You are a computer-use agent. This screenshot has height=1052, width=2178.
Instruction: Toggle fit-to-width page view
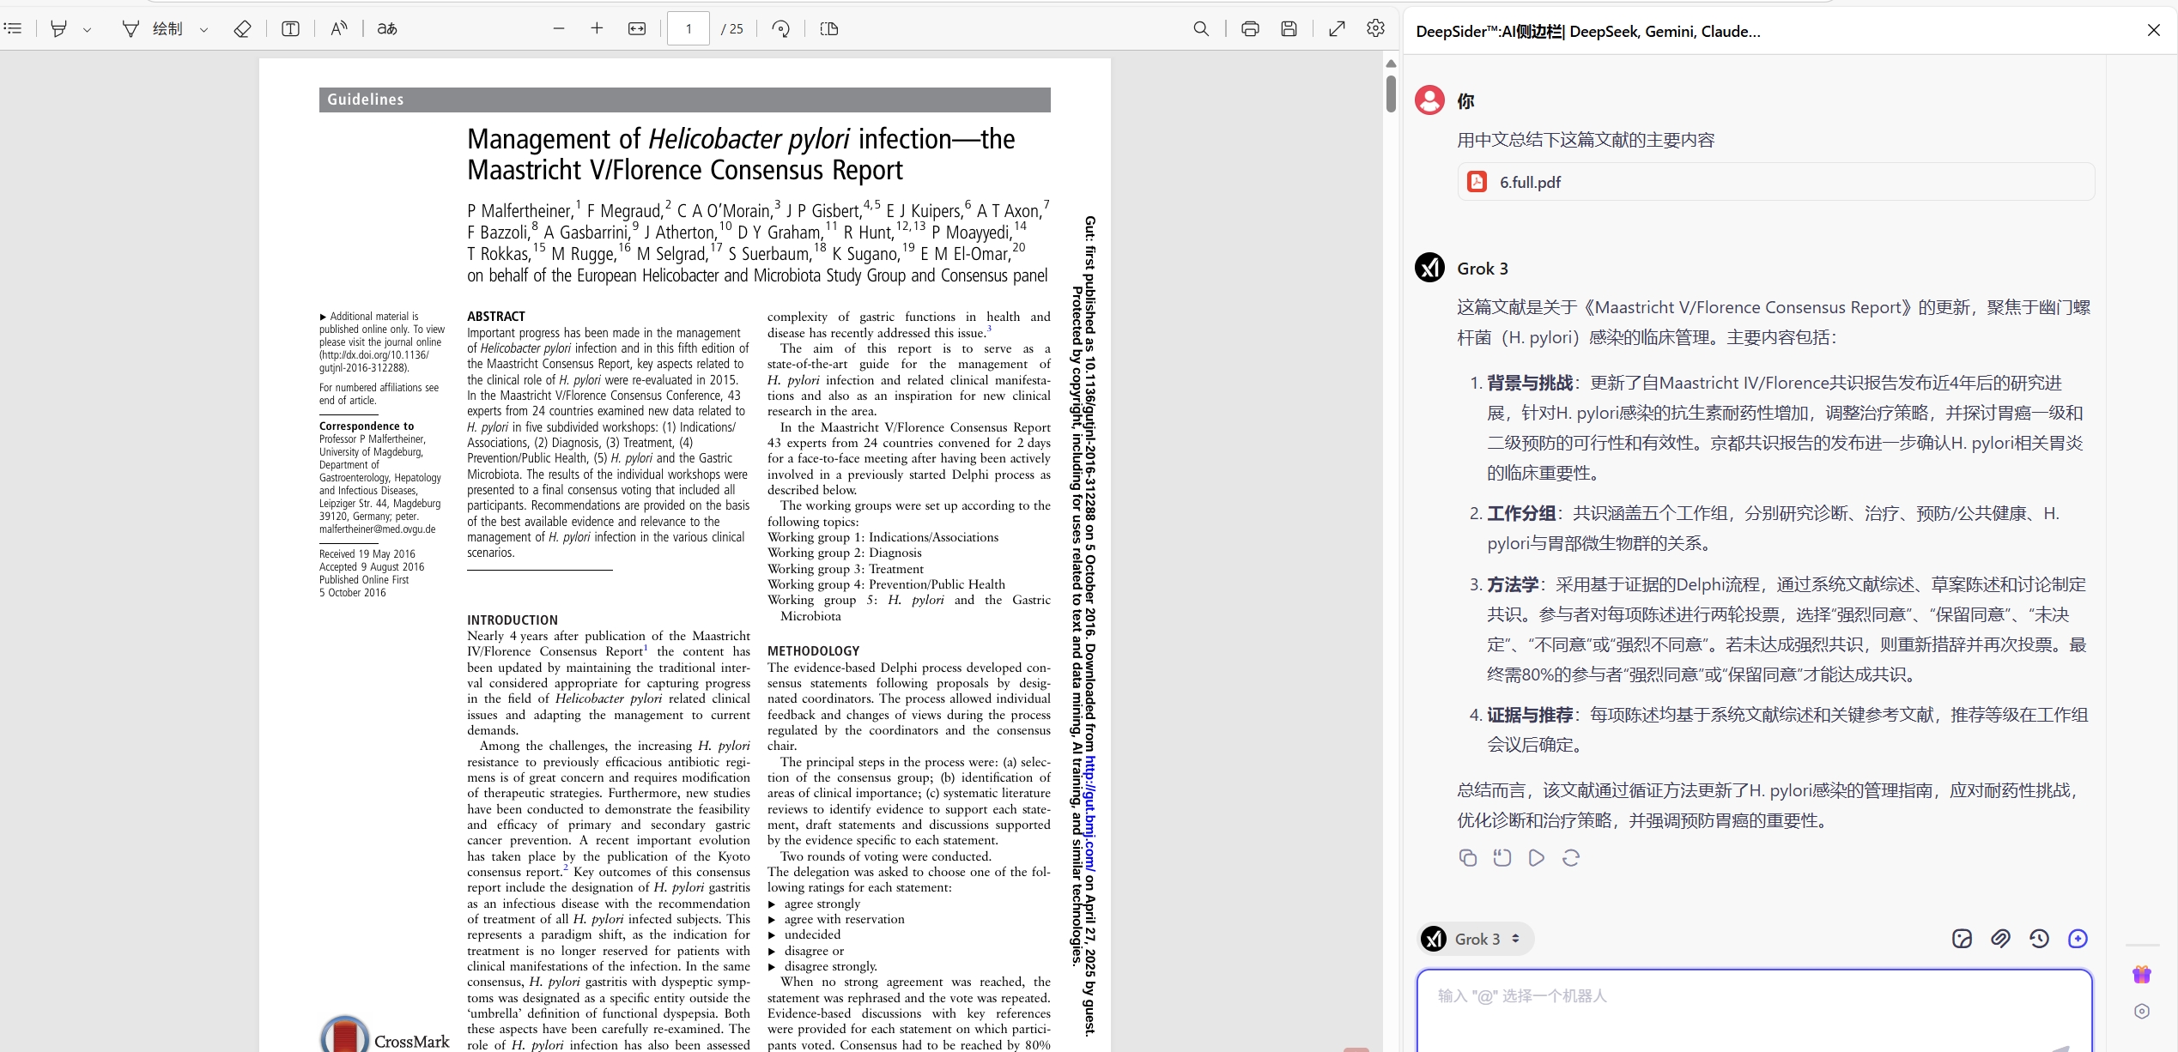[x=637, y=28]
